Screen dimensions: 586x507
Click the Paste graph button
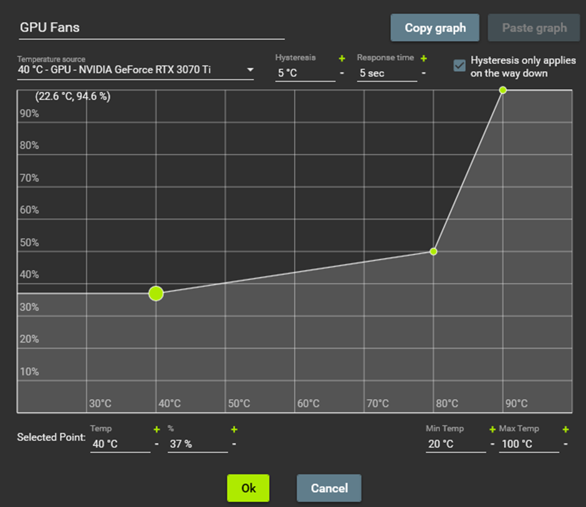(x=534, y=27)
